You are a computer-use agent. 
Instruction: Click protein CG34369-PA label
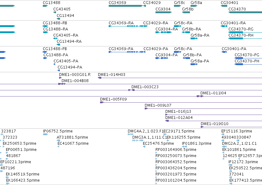[121, 49]
